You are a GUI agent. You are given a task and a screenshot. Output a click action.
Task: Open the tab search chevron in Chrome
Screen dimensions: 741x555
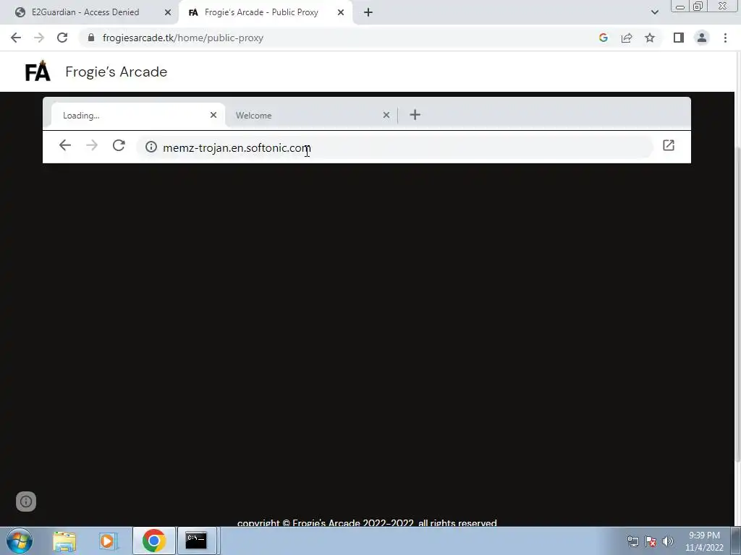(x=654, y=12)
